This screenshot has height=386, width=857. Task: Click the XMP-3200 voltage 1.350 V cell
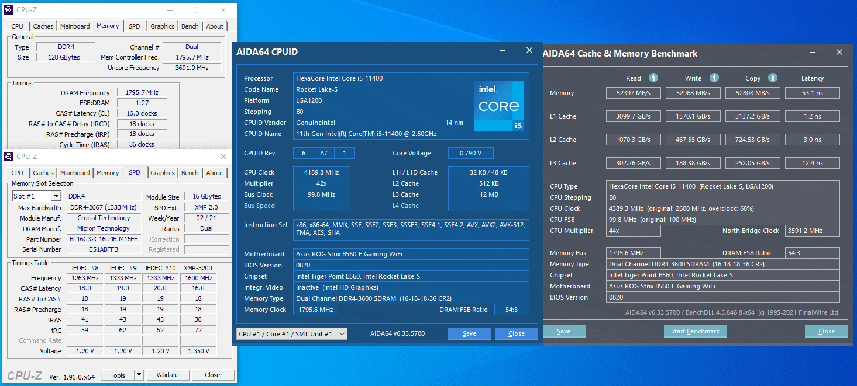[198, 351]
